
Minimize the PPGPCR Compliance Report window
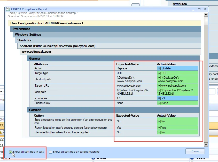[193, 9]
